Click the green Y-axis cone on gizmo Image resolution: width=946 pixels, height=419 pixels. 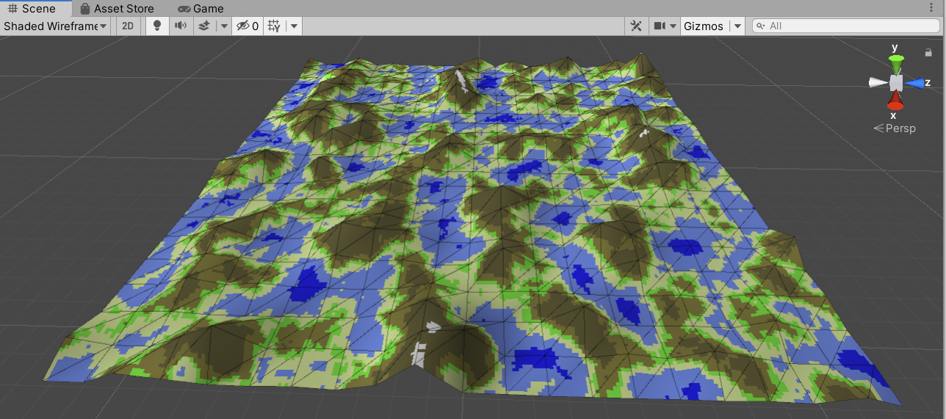895,61
